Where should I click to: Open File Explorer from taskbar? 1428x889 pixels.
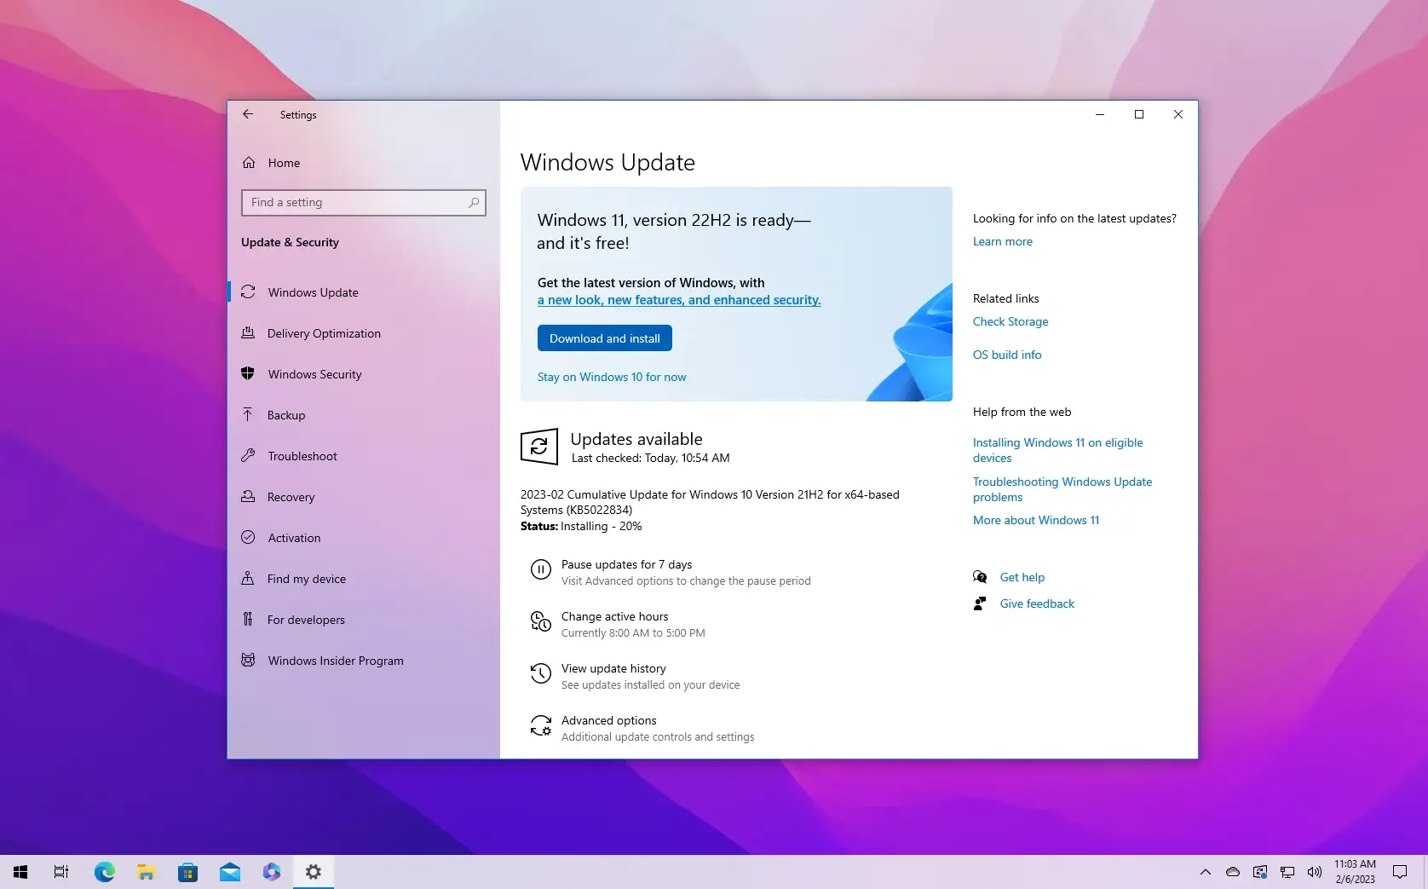coord(147,872)
